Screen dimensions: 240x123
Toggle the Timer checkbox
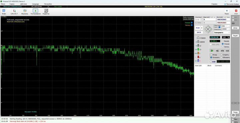tap(196, 23)
